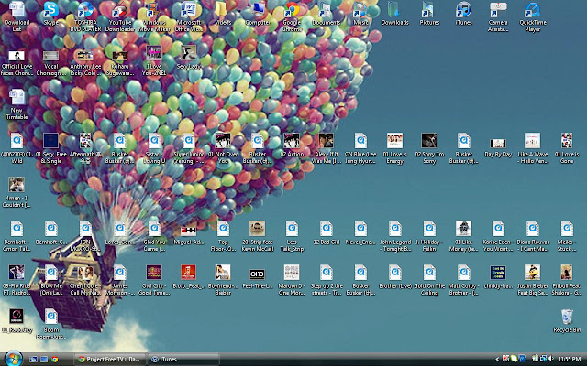Select the Brother (Live) audio file
The height and width of the screenshot is (366, 587).
395,277
